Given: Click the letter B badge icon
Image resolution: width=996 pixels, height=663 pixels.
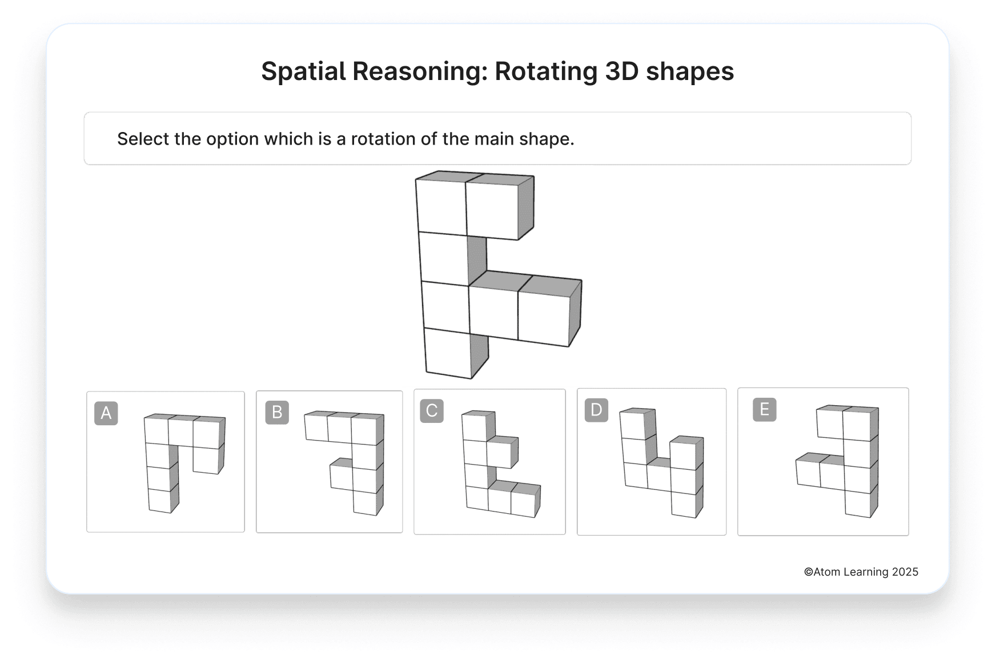Looking at the screenshot, I should point(278,412).
